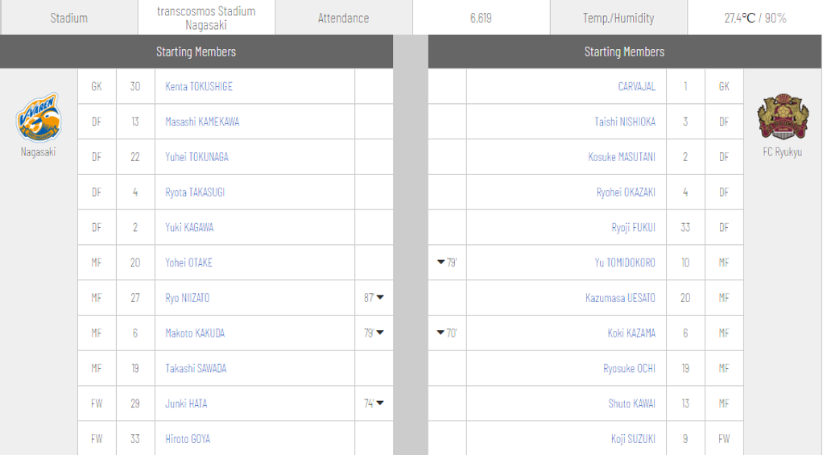Open Kenta TOKUSHIGE's player page
The height and width of the screenshot is (455, 823).
pos(198,86)
